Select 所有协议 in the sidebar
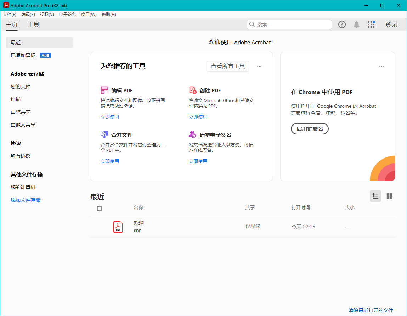 [x=21, y=156]
